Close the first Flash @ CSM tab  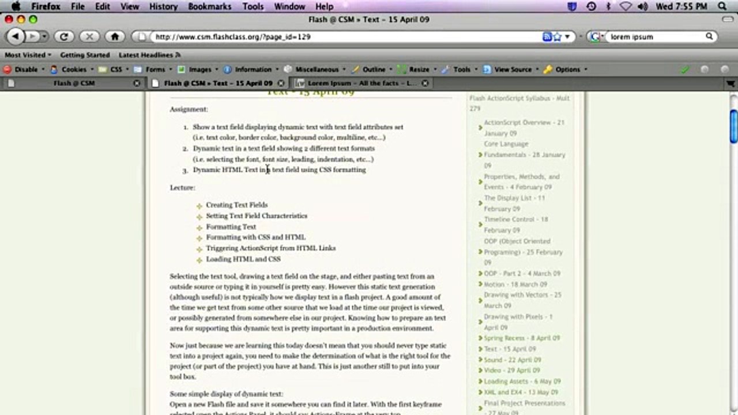point(137,83)
